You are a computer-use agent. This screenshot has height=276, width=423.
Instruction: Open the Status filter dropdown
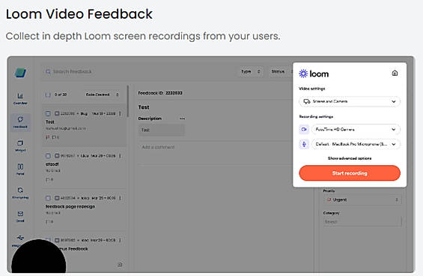281,72
